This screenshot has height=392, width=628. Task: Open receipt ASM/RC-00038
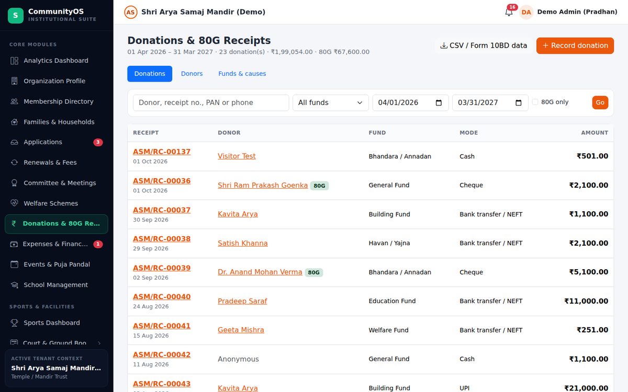click(x=162, y=239)
